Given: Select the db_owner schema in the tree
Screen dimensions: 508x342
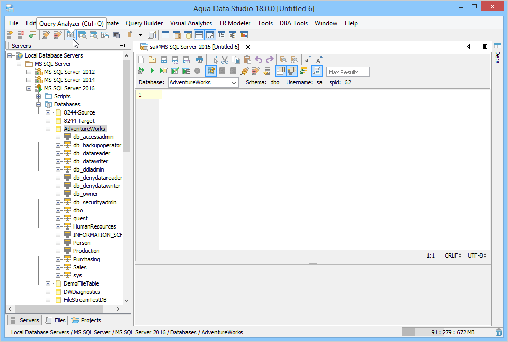Looking at the screenshot, I should click(86, 194).
